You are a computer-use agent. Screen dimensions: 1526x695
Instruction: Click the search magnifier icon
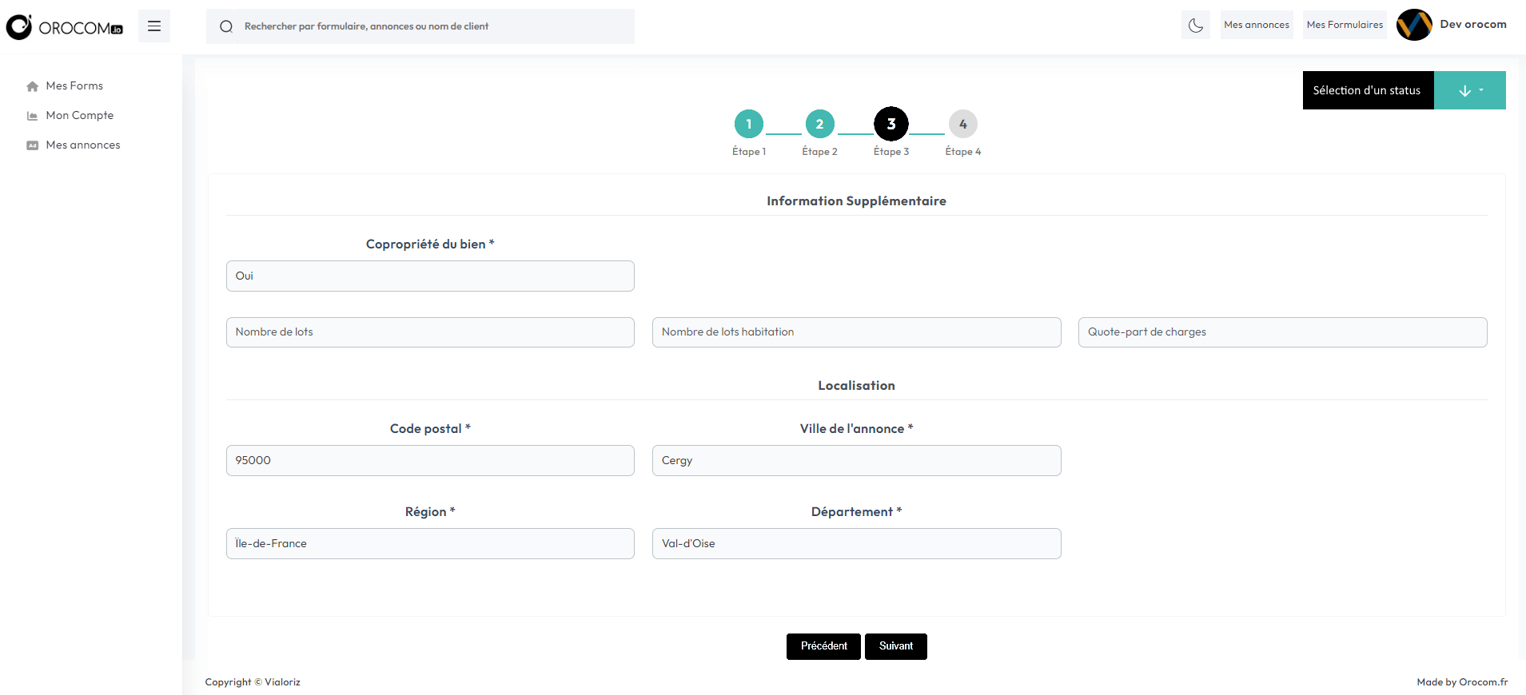tap(226, 26)
